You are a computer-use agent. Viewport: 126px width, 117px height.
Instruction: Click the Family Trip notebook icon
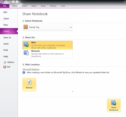click(x=26, y=27)
